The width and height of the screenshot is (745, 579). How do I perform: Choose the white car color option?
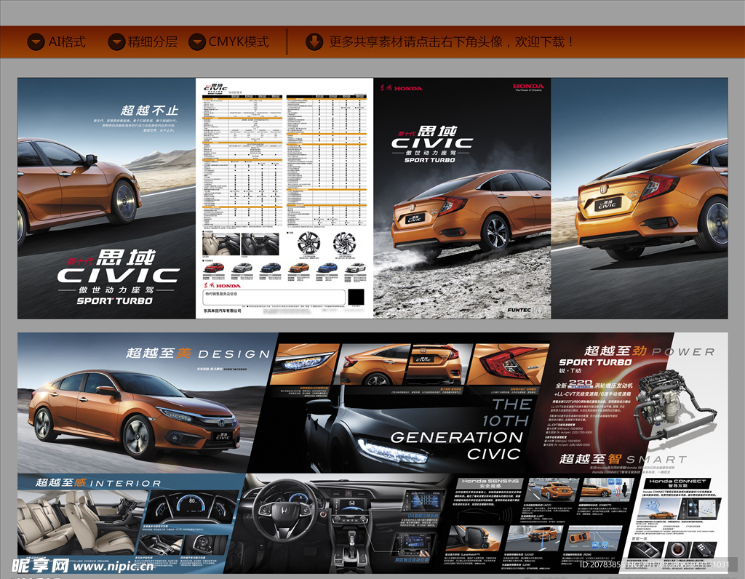(355, 268)
